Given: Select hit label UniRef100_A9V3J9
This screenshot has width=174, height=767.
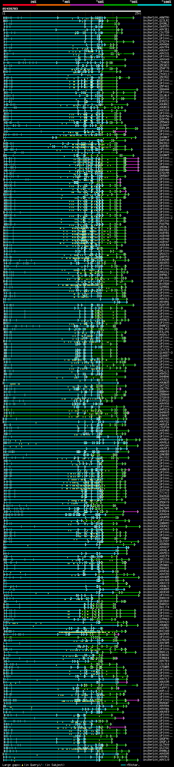Looking at the screenshot, I should (x=156, y=759).
